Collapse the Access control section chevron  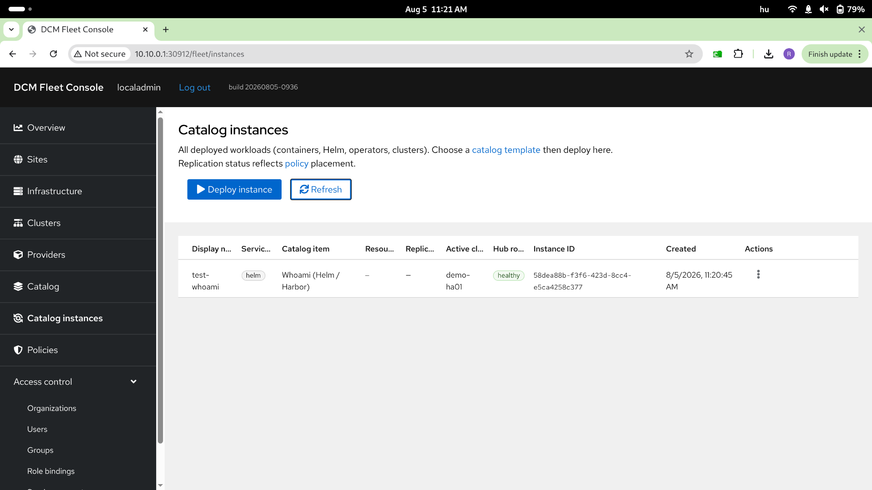coord(134,382)
